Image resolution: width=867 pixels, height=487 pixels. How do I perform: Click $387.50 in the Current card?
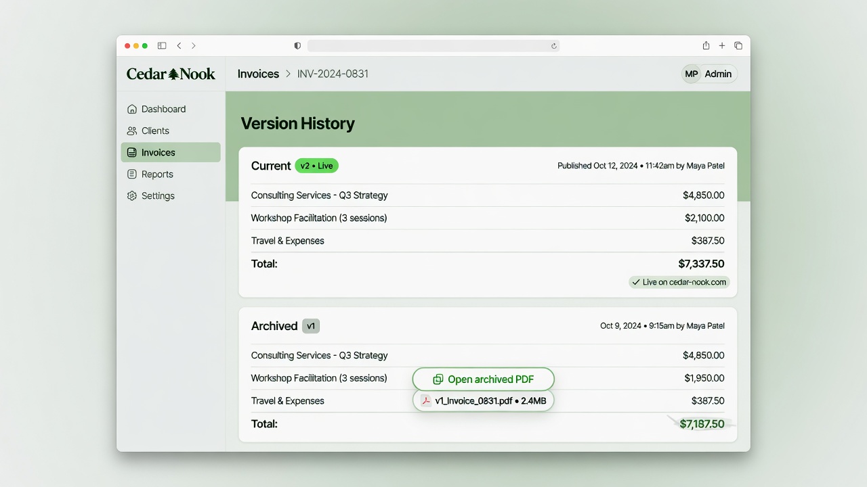708,241
